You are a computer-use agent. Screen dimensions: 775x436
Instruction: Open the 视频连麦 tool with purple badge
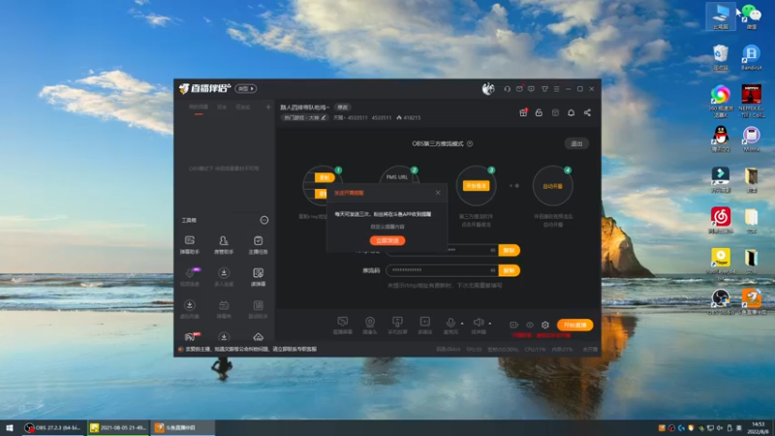[189, 277]
